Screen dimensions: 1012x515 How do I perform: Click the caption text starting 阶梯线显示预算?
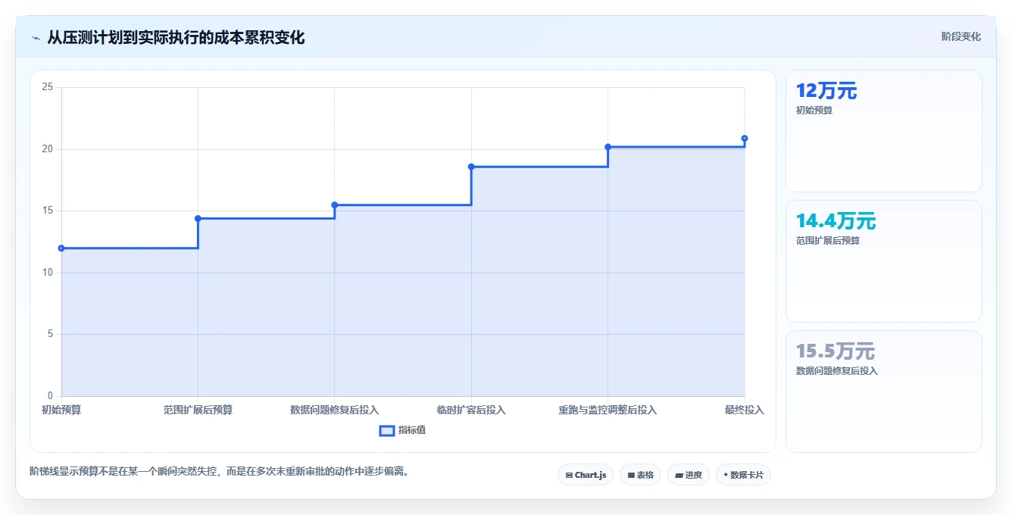(220, 471)
